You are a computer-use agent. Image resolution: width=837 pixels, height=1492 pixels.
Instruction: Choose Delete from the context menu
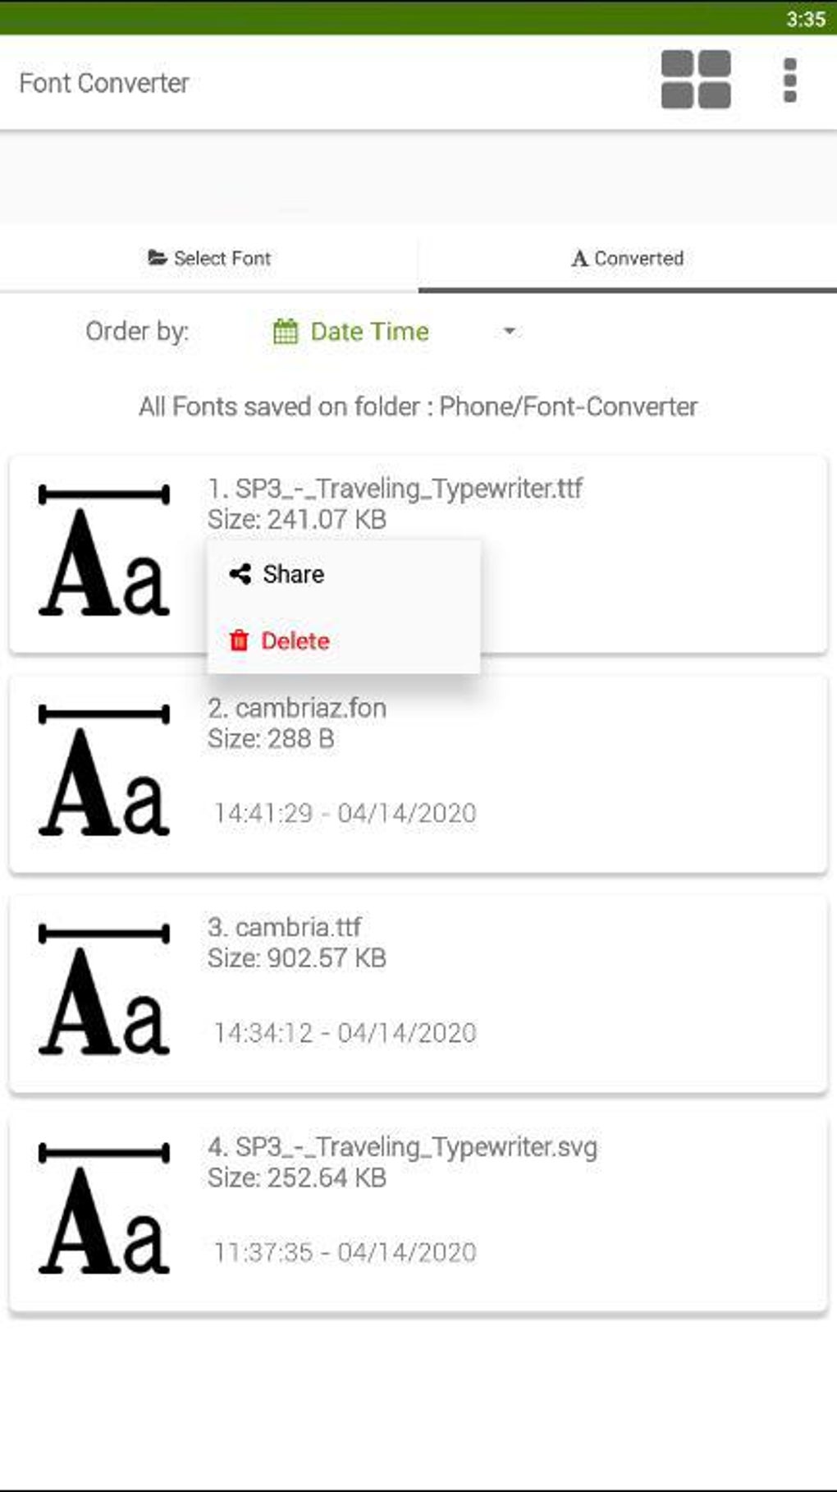pos(295,640)
